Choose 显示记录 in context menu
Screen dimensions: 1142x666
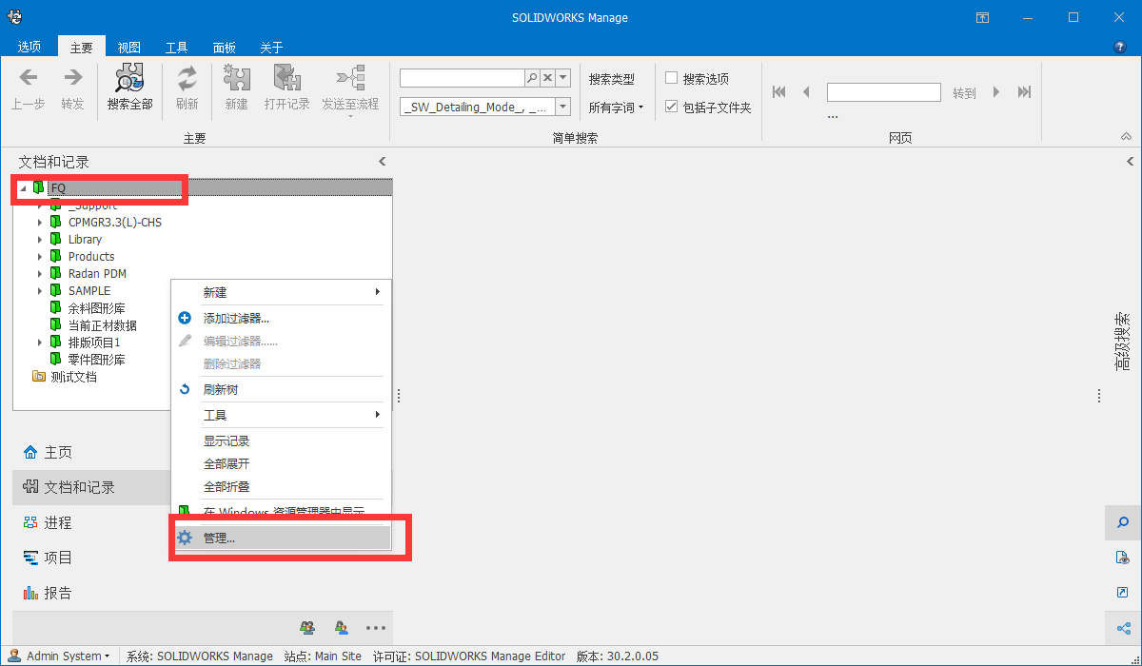pyautogui.click(x=281, y=441)
